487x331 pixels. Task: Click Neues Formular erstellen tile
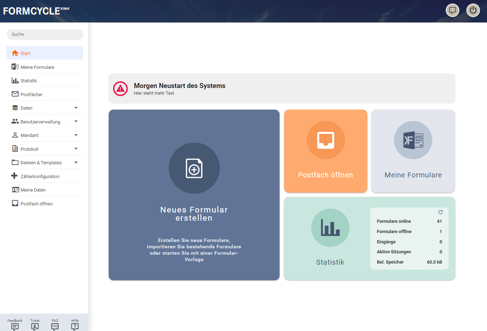194,195
